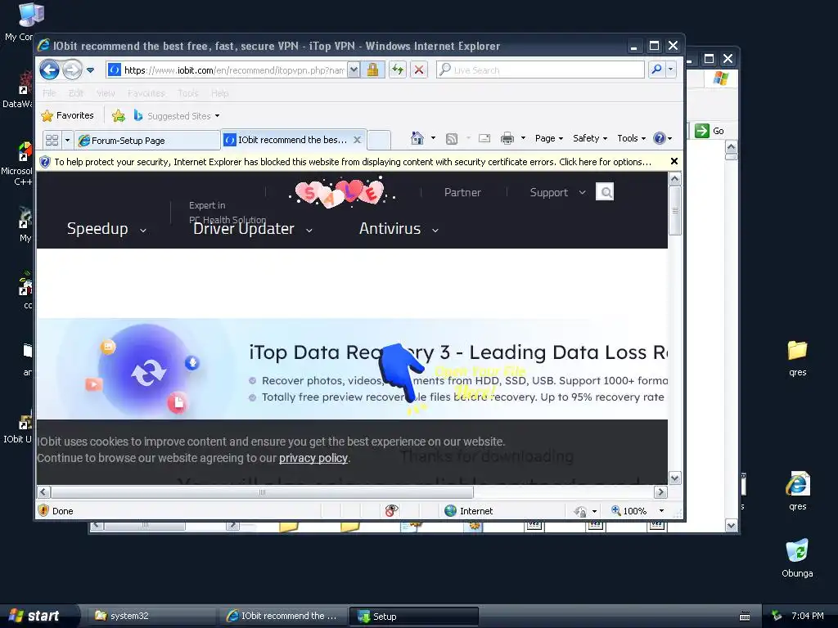This screenshot has height=628, width=838.
Task: Open the Page command menu
Action: pyautogui.click(x=549, y=138)
